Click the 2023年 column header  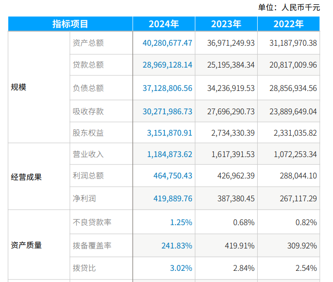[x=226, y=24]
